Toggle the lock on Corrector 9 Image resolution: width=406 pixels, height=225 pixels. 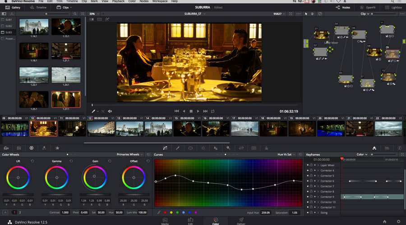311,197
